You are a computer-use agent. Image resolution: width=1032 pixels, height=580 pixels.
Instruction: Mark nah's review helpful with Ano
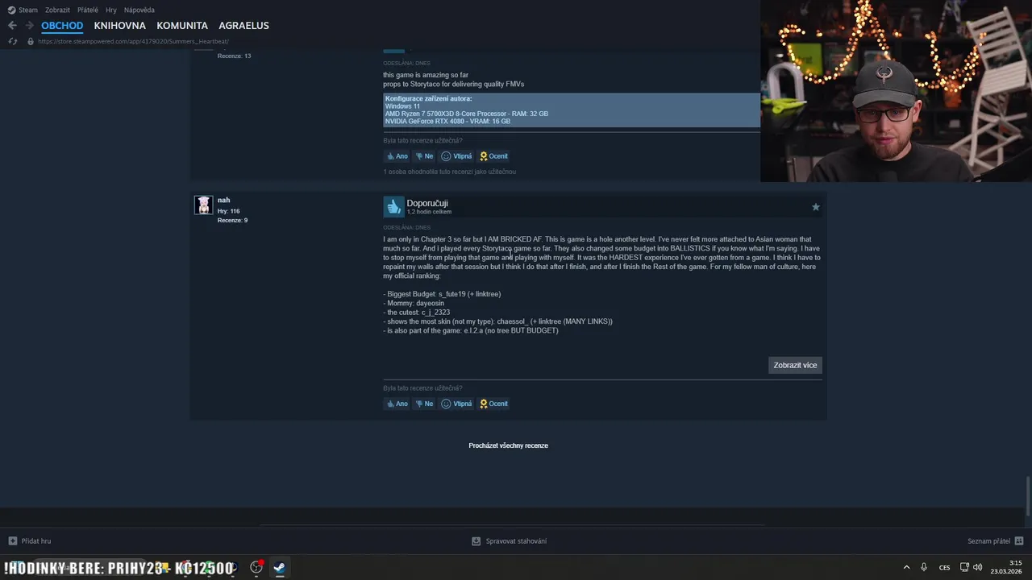(397, 404)
